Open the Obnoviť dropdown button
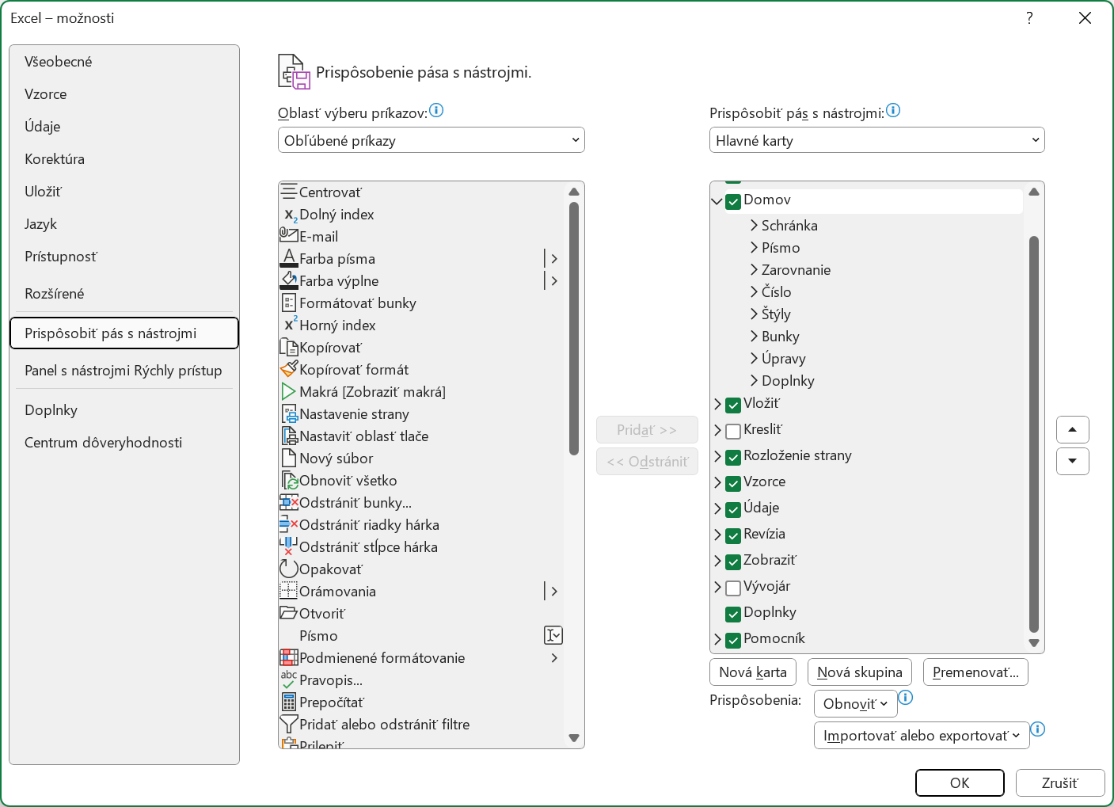 [x=856, y=703]
